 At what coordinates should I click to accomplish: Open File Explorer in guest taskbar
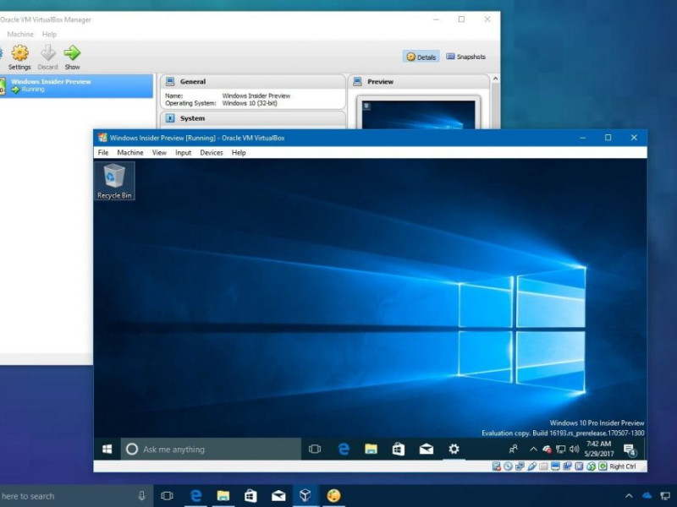pyautogui.click(x=371, y=450)
